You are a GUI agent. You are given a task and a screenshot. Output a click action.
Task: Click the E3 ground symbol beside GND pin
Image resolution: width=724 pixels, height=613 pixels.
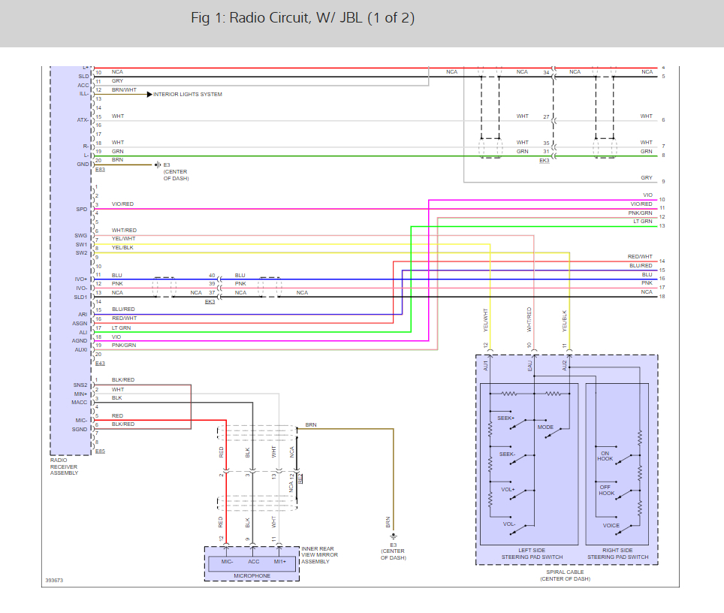[x=157, y=165]
